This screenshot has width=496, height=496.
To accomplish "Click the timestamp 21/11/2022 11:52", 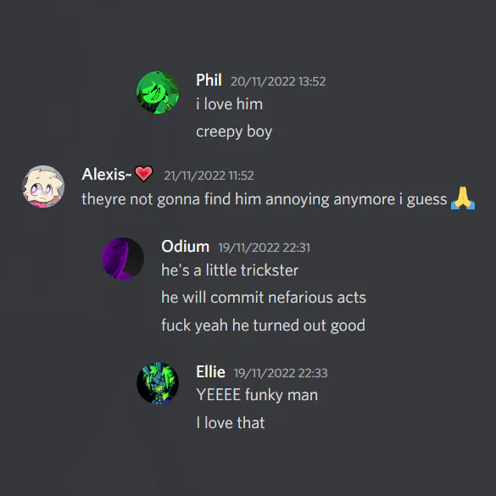I will pos(209,176).
